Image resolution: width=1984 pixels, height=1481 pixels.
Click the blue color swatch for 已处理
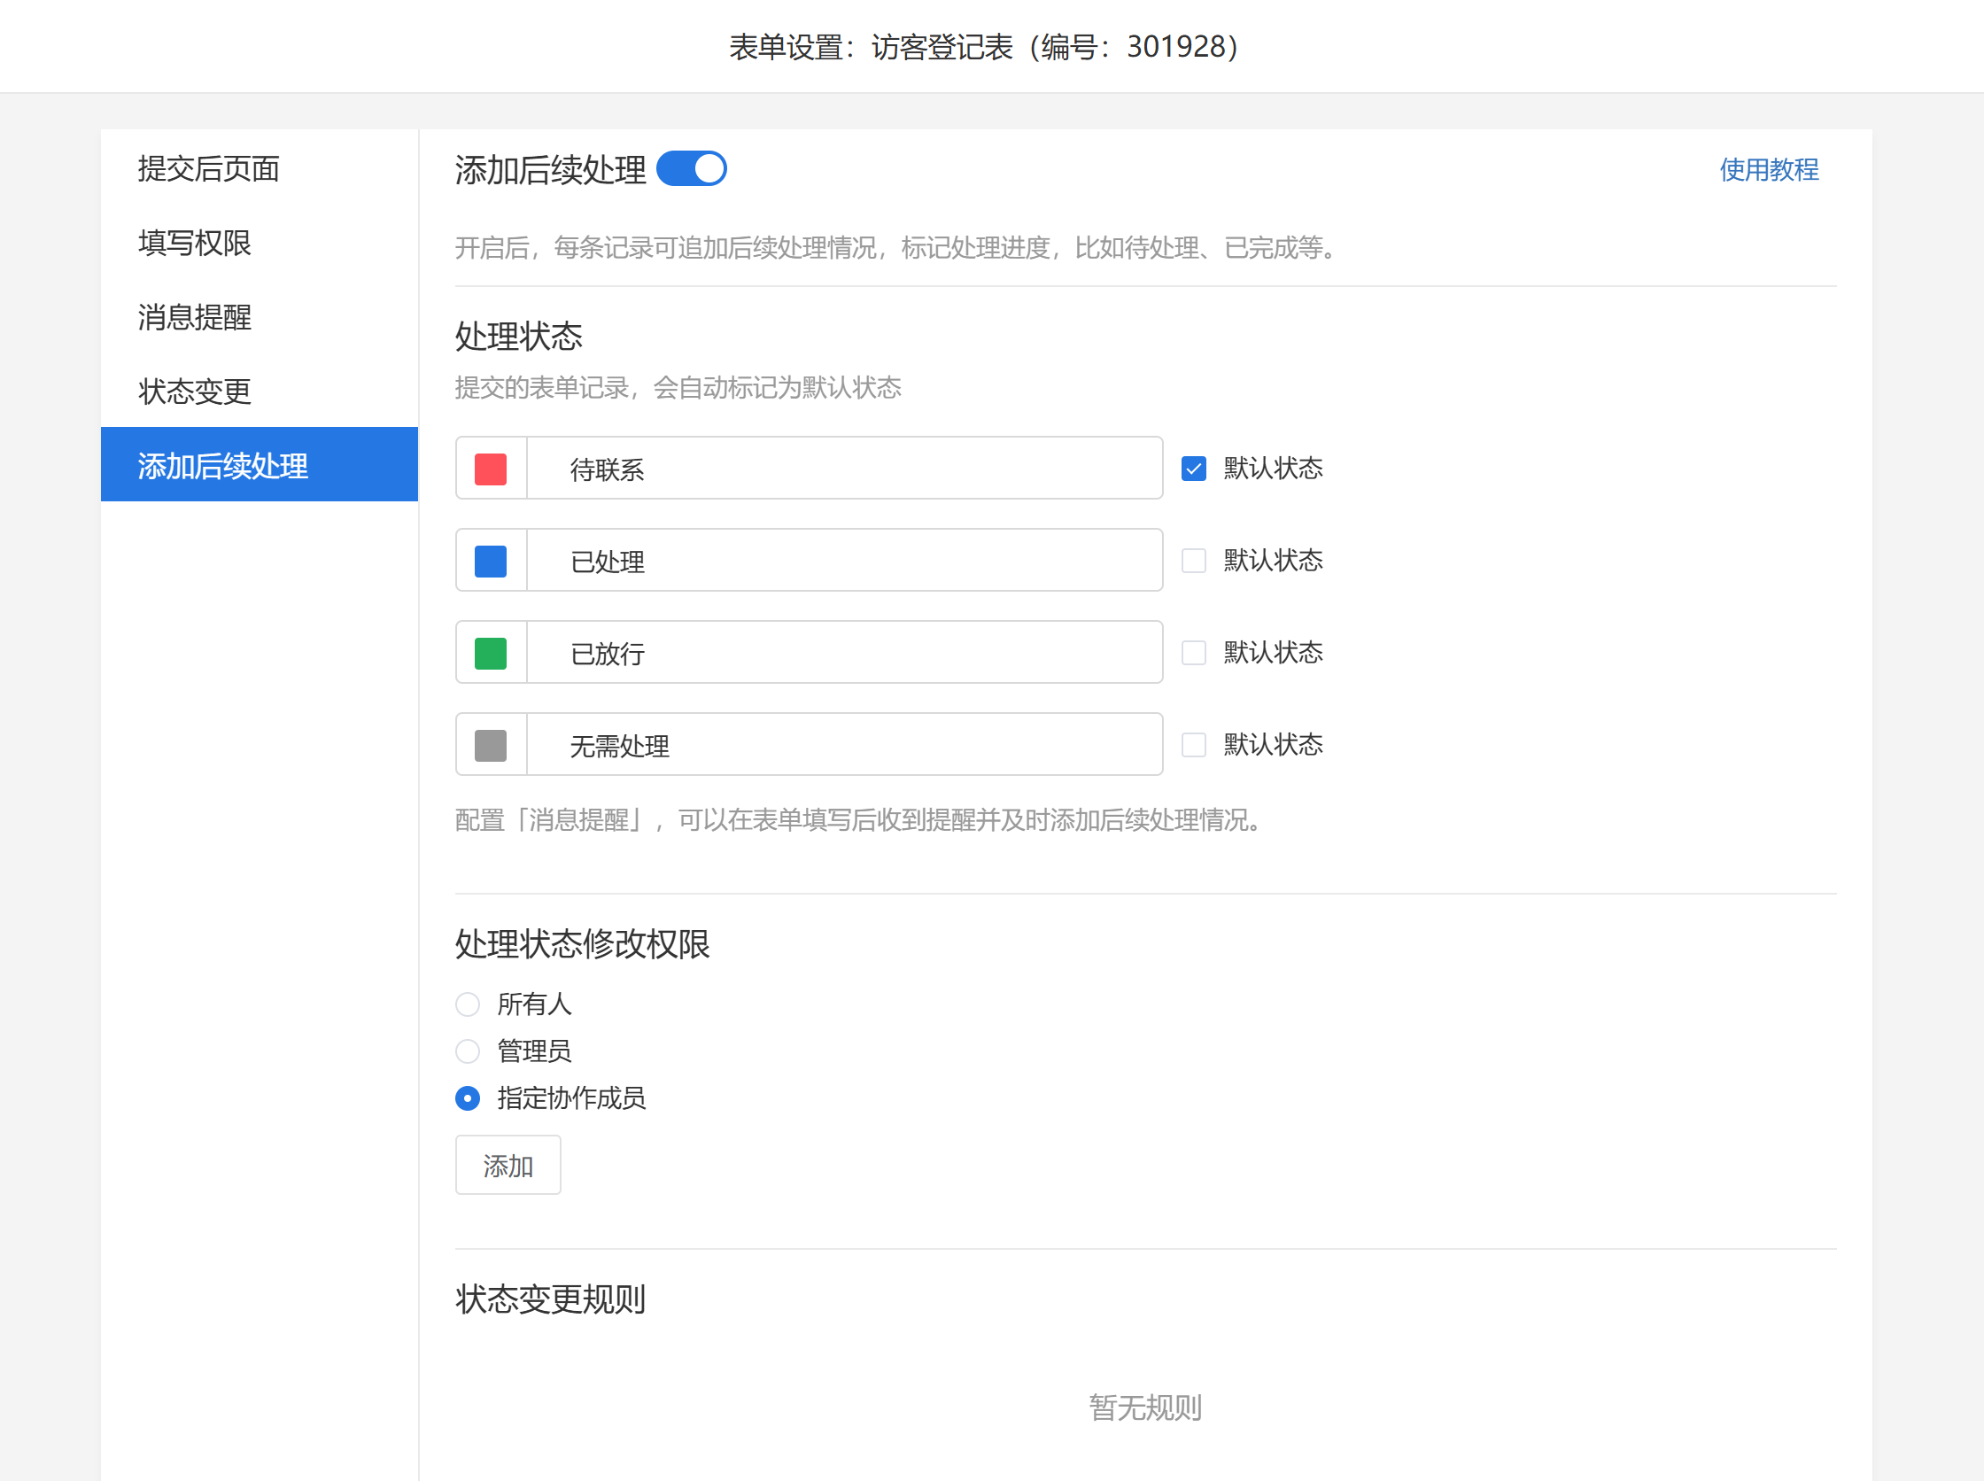(491, 562)
